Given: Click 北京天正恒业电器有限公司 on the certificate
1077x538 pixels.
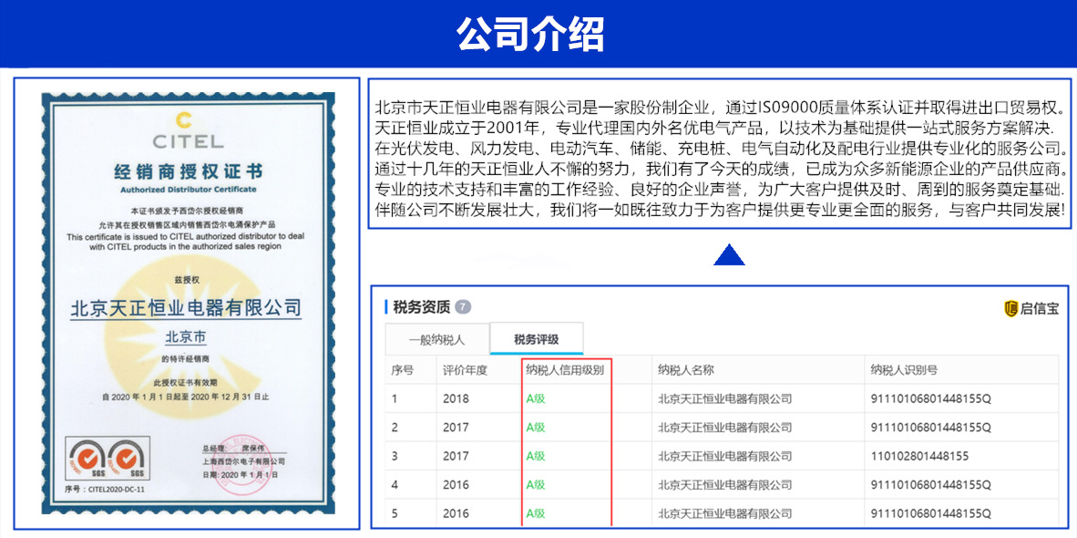Looking at the screenshot, I should pos(187,307).
